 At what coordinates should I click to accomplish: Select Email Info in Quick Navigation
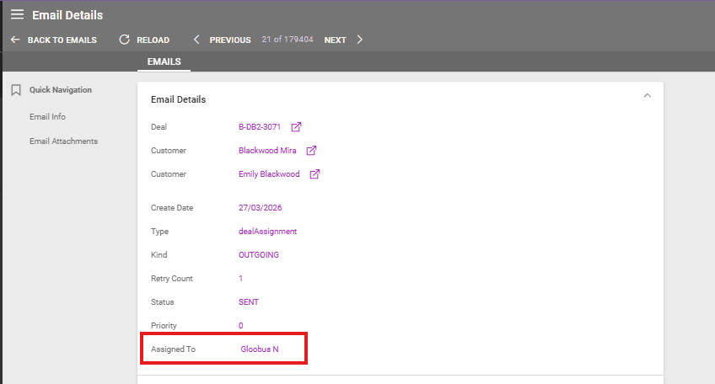(47, 117)
